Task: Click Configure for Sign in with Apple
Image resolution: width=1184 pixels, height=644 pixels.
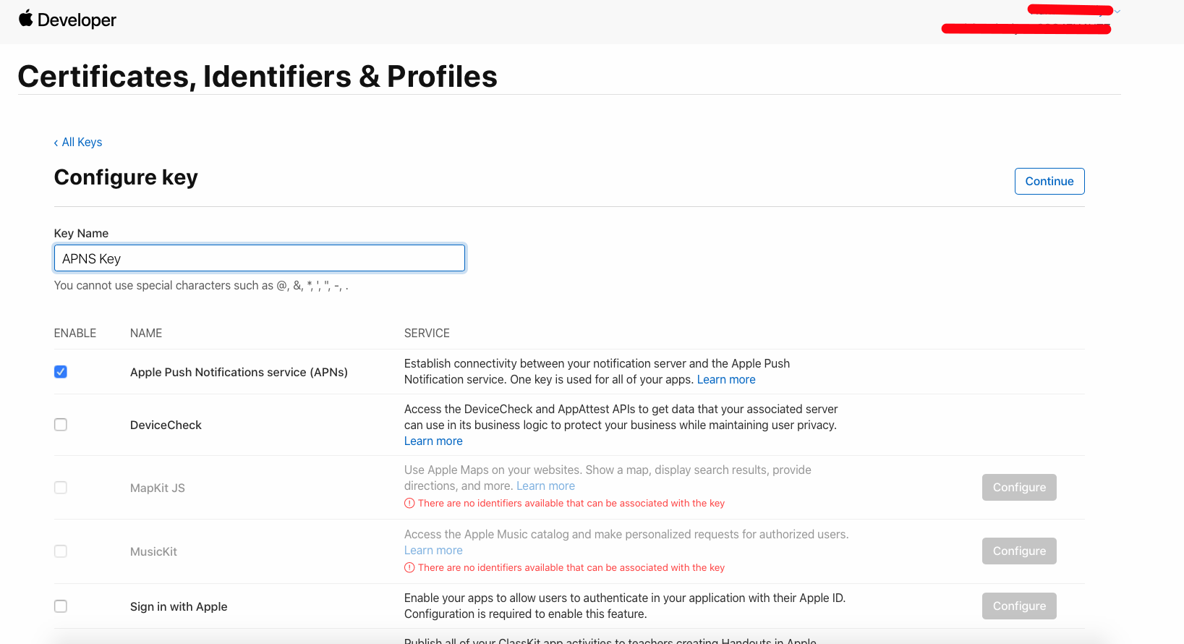Action: point(1018,606)
